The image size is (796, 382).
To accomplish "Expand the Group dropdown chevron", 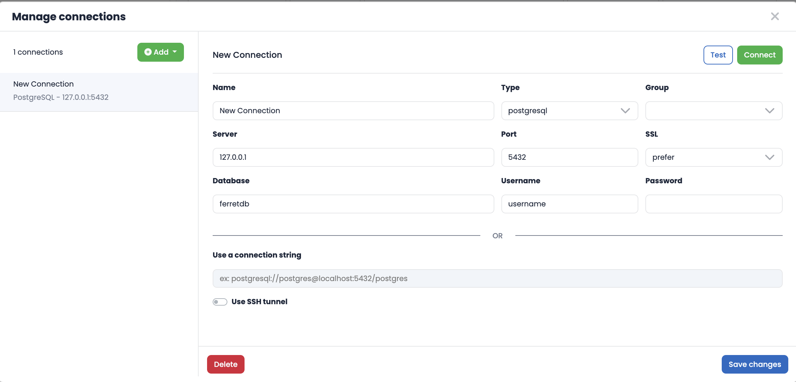I will [x=769, y=111].
